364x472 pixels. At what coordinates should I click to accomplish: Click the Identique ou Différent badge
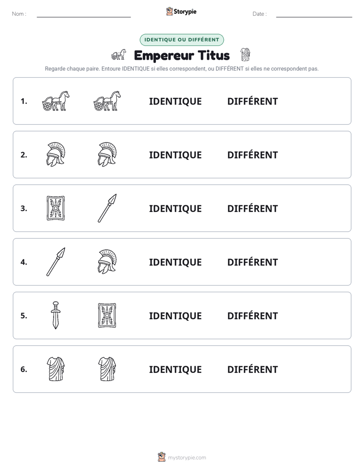click(181, 40)
